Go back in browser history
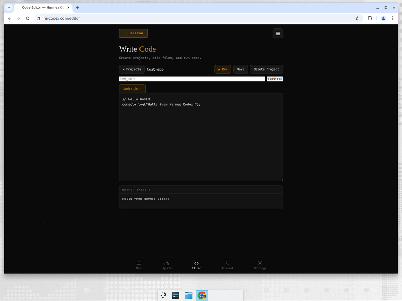 point(9,18)
